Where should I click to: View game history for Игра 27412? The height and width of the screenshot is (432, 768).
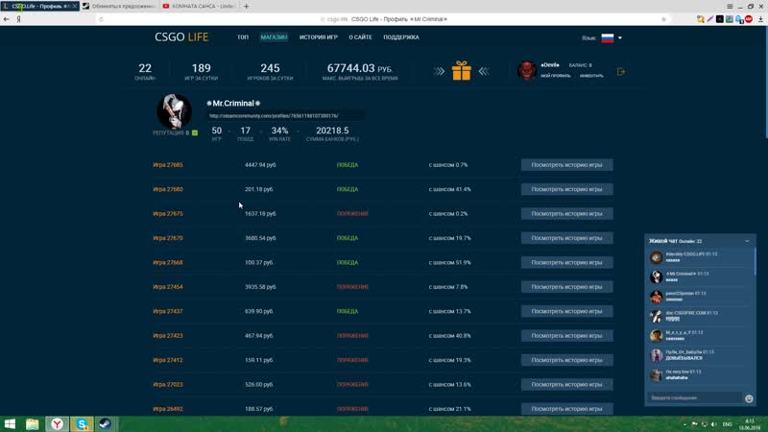click(566, 360)
